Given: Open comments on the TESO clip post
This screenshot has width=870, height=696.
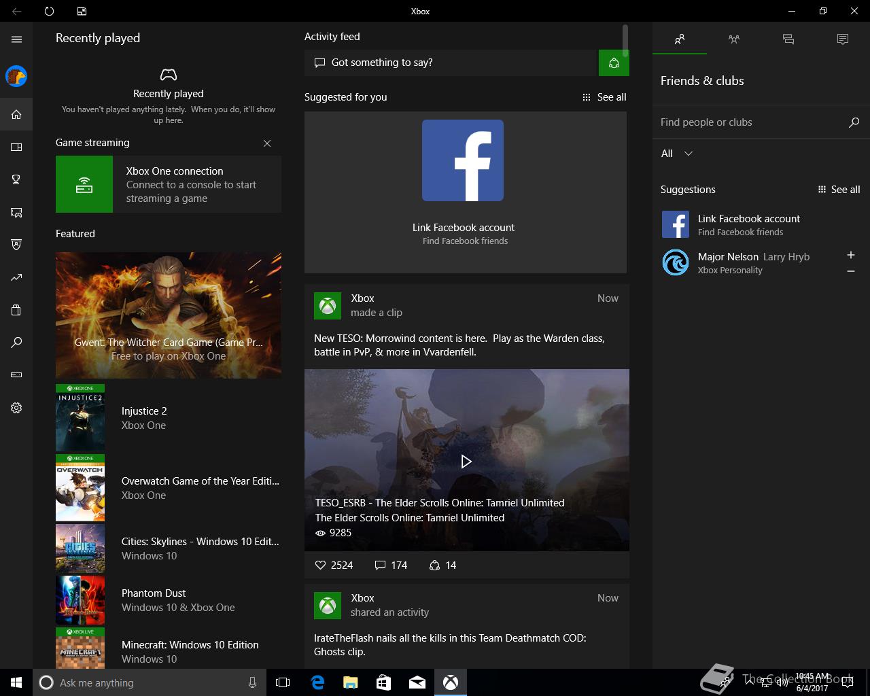Looking at the screenshot, I should (391, 565).
